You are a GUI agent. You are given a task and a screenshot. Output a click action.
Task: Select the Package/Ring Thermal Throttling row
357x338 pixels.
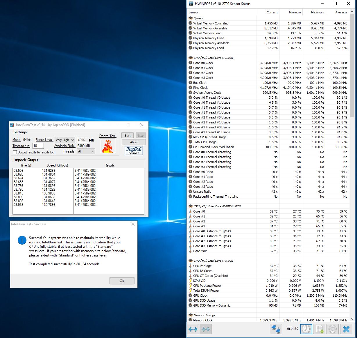[268, 197]
